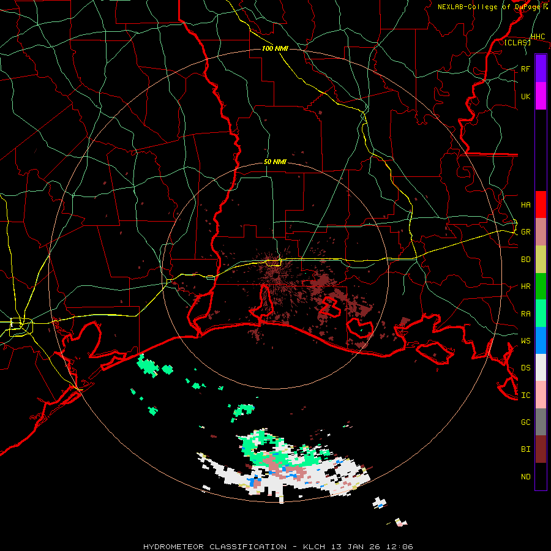Click the GR legend label
This screenshot has width=551, height=551.
[525, 232]
